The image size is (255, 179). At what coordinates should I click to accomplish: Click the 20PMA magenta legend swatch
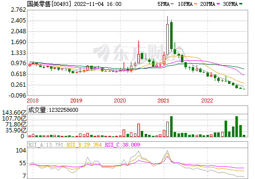pyautogui.click(x=218, y=4)
